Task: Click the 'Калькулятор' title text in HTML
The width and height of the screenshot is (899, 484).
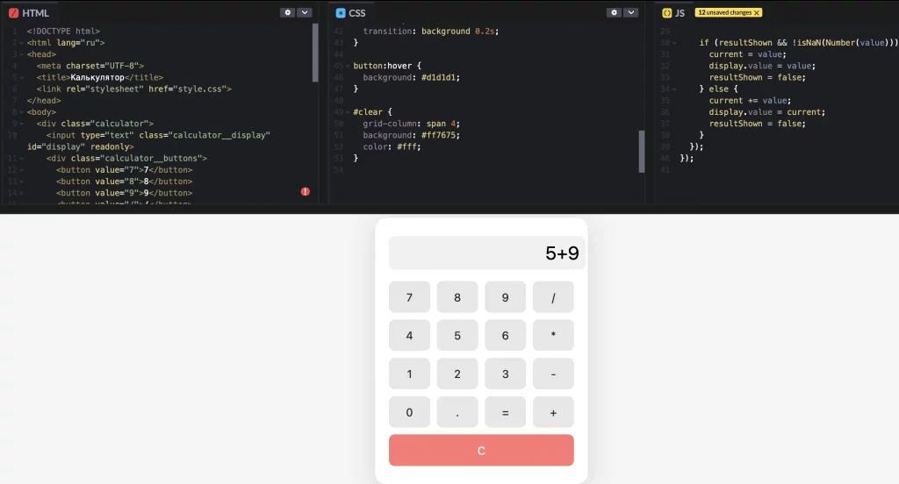Action: [97, 77]
